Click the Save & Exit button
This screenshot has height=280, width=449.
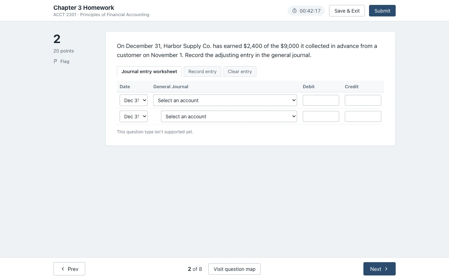pyautogui.click(x=347, y=11)
